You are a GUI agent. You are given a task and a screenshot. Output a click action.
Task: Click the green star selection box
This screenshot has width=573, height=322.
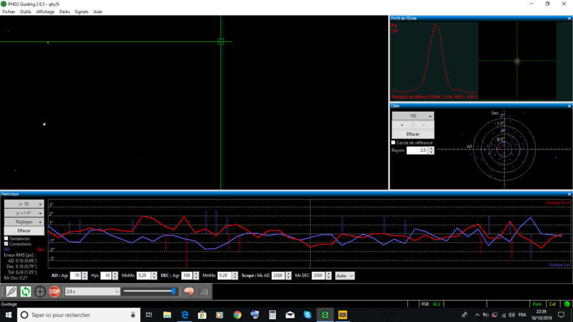click(x=221, y=42)
